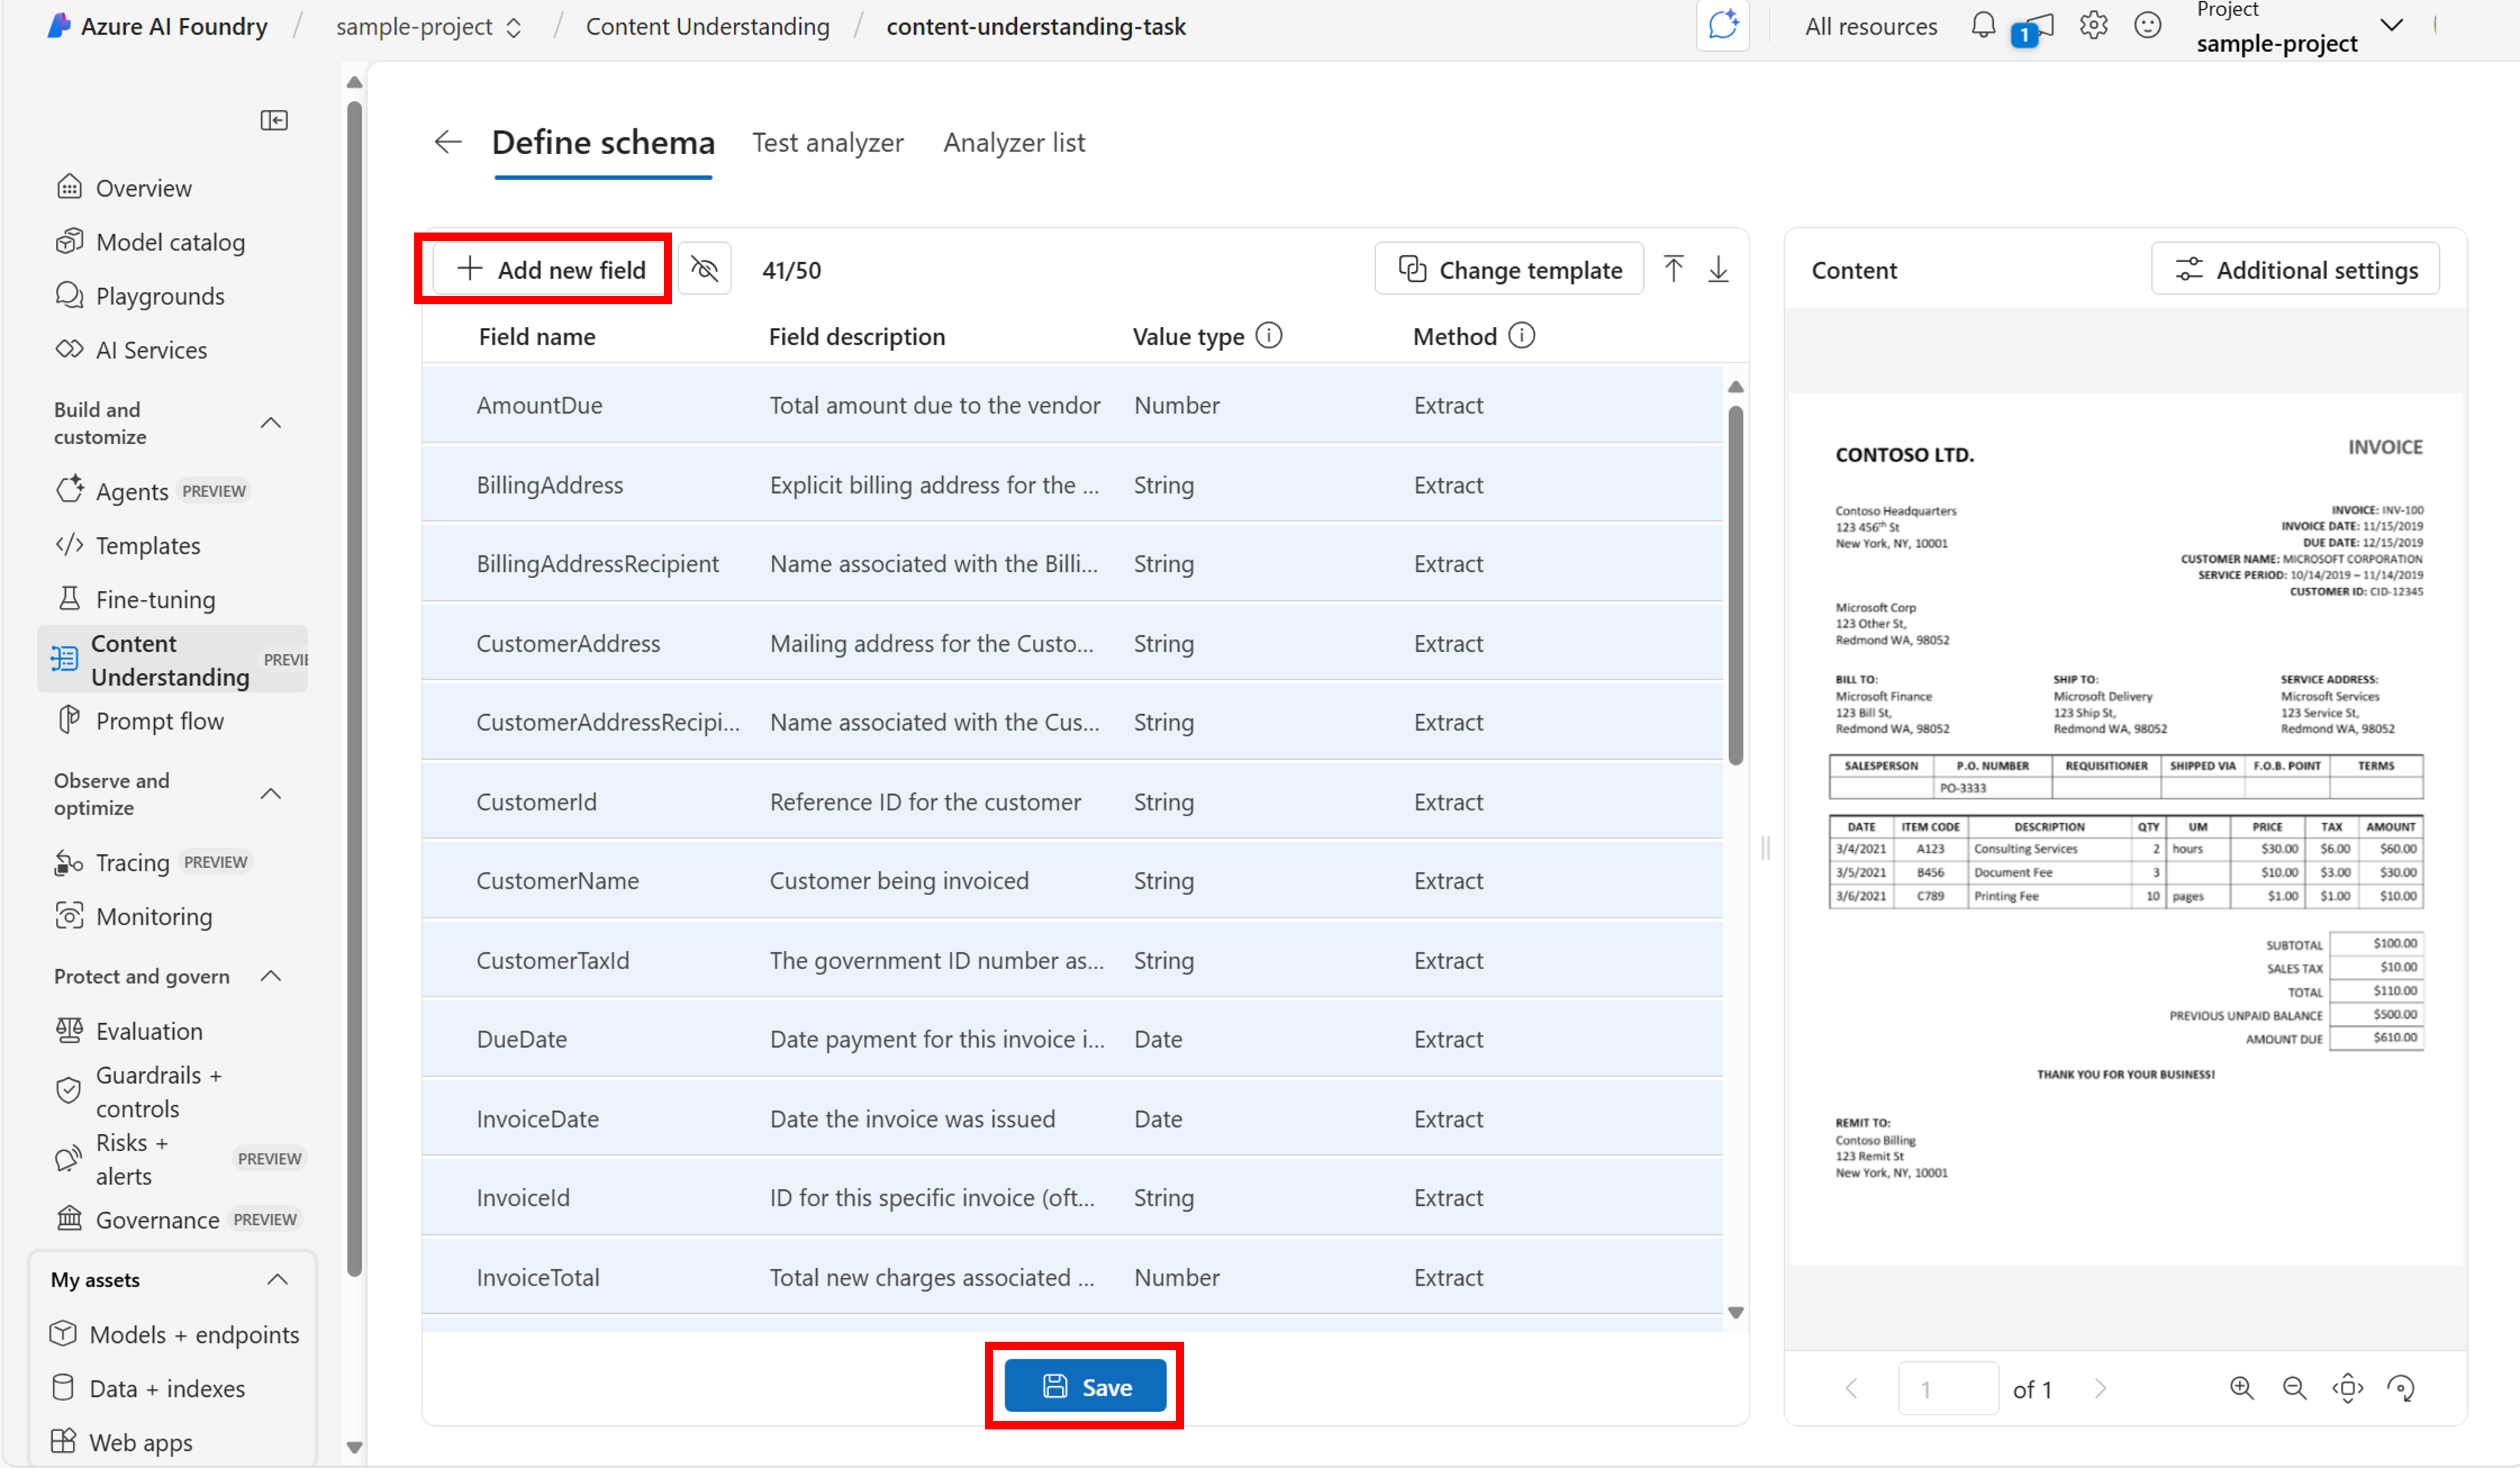Open settings gear in header
Screen dimensions: 2520x1468
click(x=2093, y=25)
